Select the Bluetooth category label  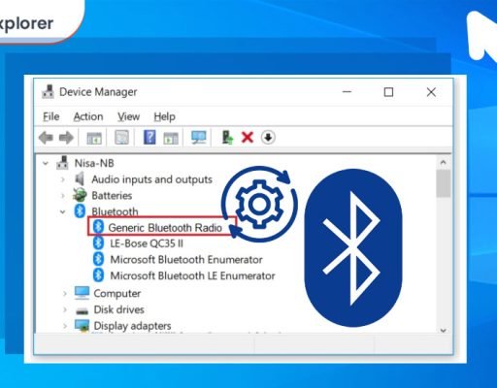tap(115, 211)
